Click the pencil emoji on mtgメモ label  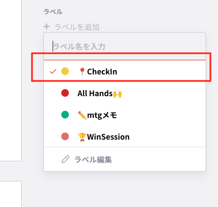click(82, 115)
